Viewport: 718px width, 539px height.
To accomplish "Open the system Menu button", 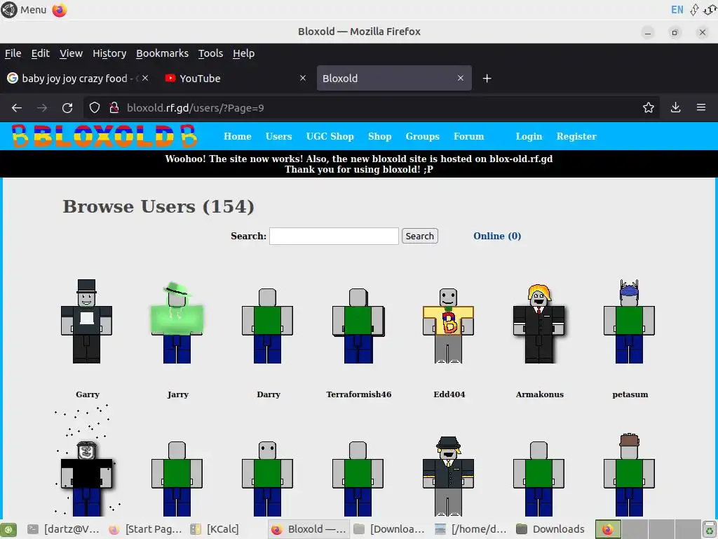I will (x=25, y=10).
